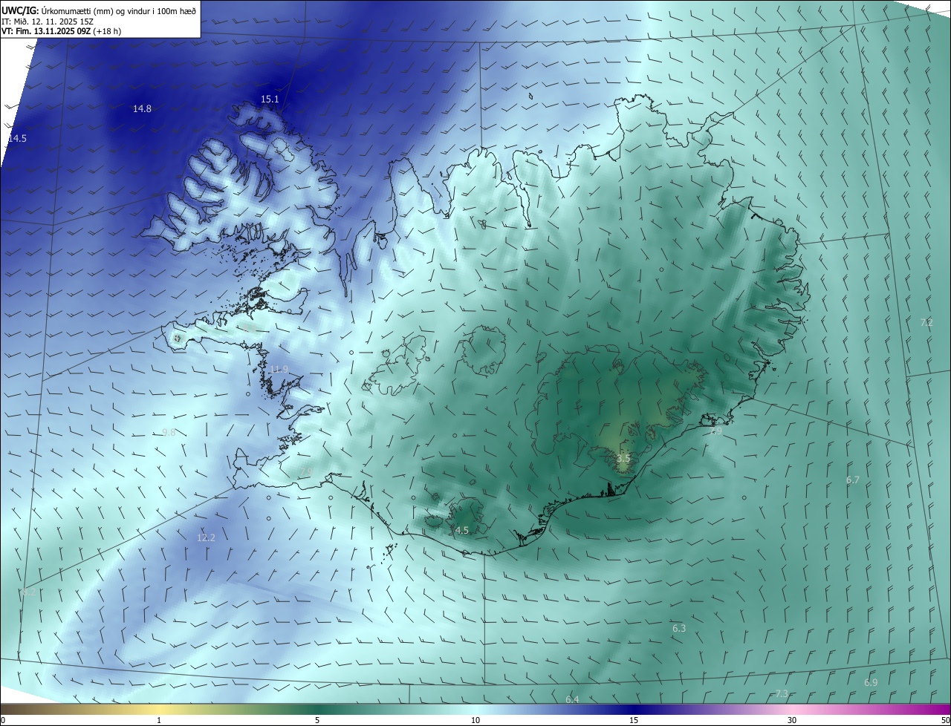Click the 12.2 value label on the map
The height and width of the screenshot is (726, 951).
point(206,538)
